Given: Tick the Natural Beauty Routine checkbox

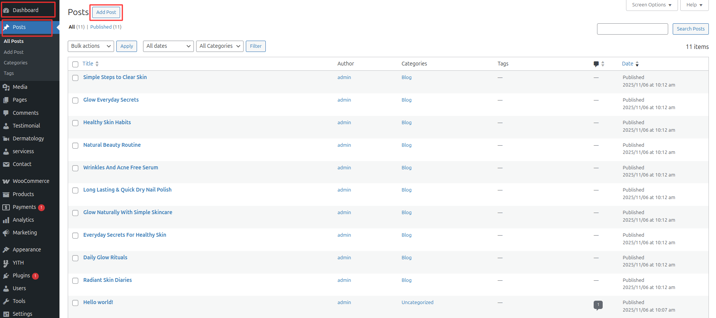Looking at the screenshot, I should coord(75,146).
